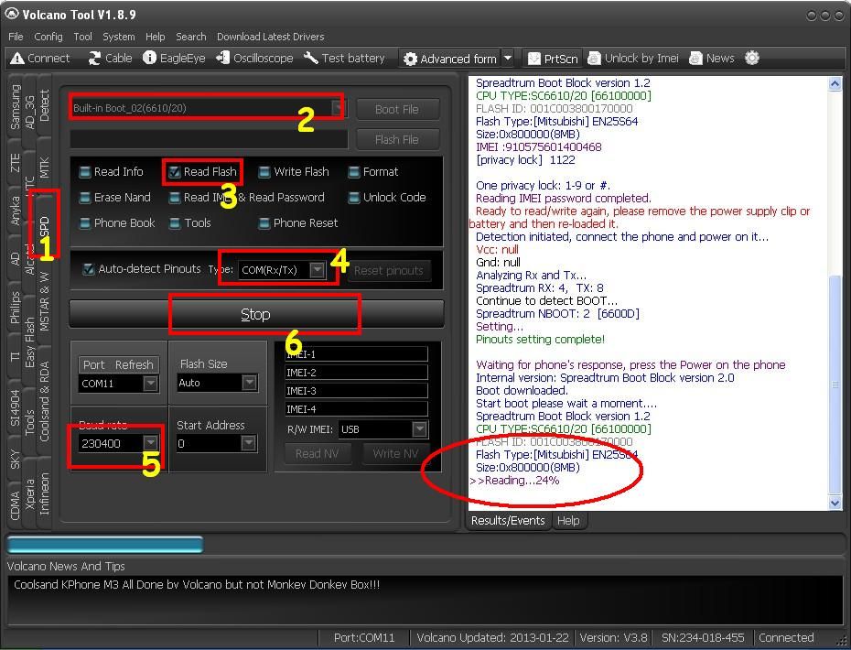
Task: Open the Oscilloscope tool
Action: point(222,58)
